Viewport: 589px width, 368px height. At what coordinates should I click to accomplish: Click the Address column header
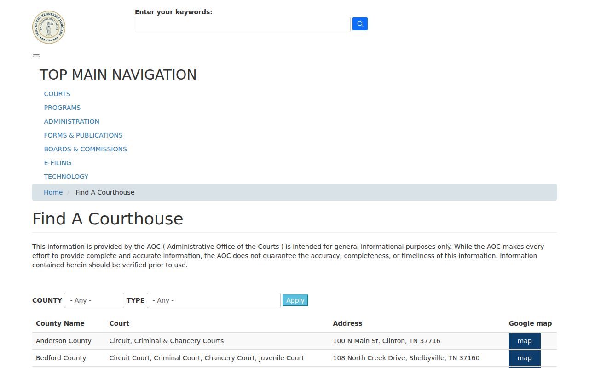(347, 323)
